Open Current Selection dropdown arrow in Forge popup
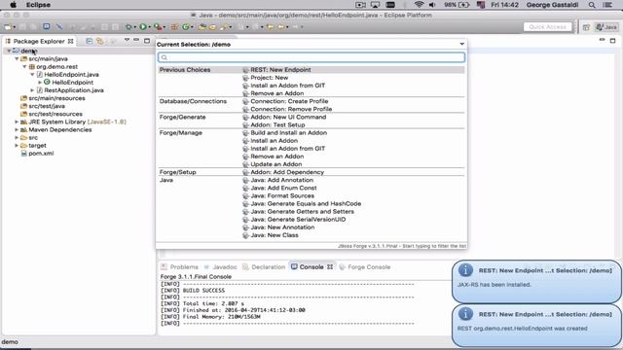 click(x=461, y=44)
